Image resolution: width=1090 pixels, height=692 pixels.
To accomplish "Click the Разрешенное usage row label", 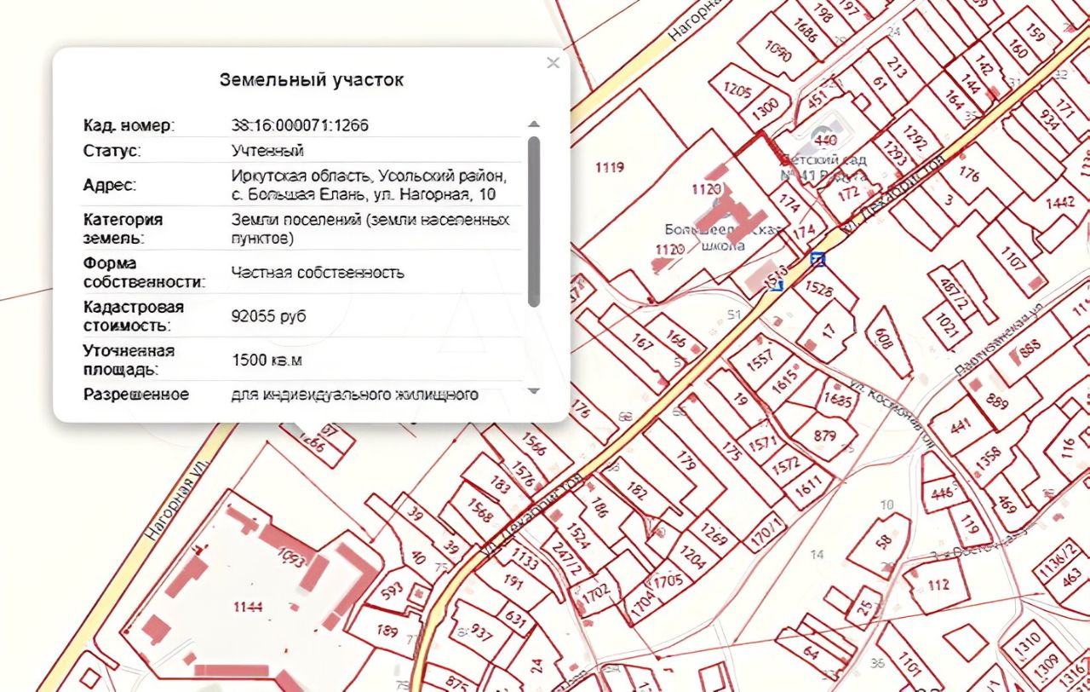I will (x=136, y=395).
